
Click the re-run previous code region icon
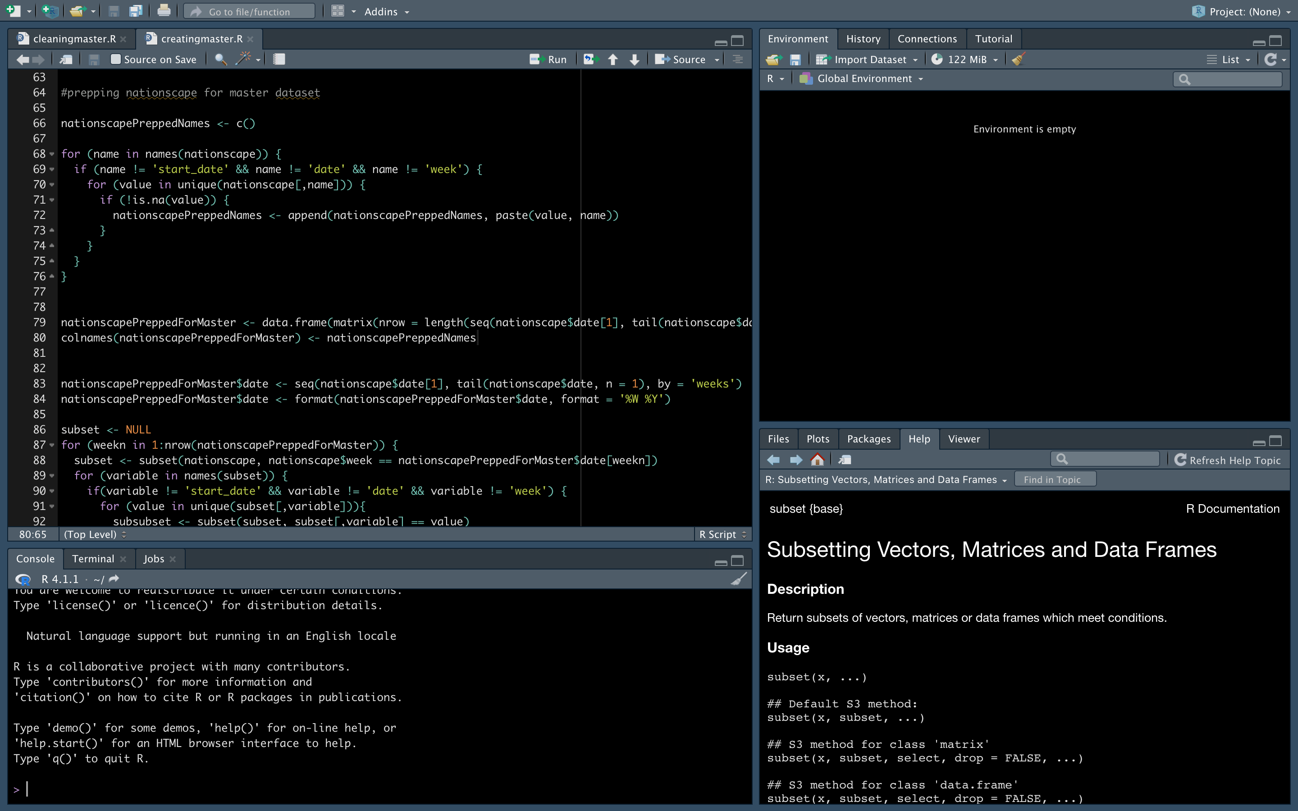coord(590,59)
